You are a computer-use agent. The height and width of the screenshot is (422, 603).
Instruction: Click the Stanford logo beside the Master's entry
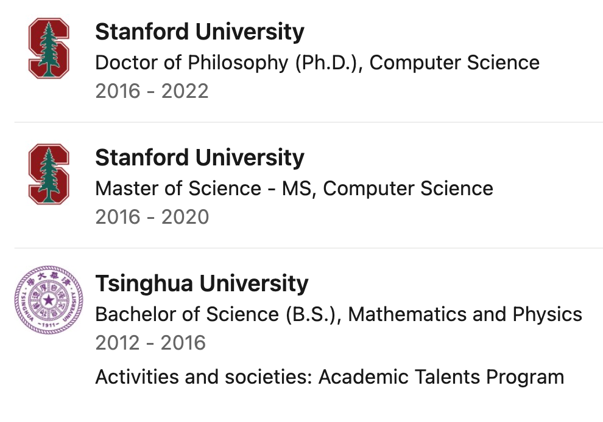click(x=49, y=174)
